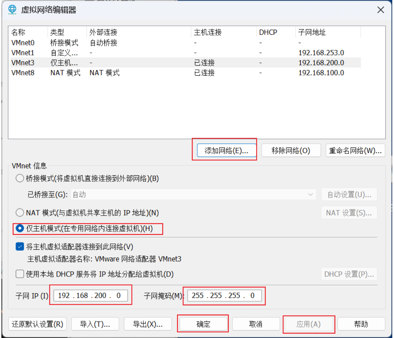
Task: Click 已连接 cell in VMnet8 row
Action: tap(204, 73)
